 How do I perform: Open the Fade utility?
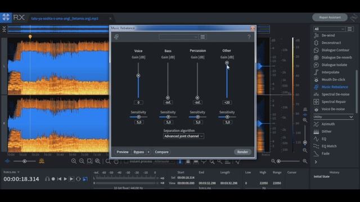point(326,153)
